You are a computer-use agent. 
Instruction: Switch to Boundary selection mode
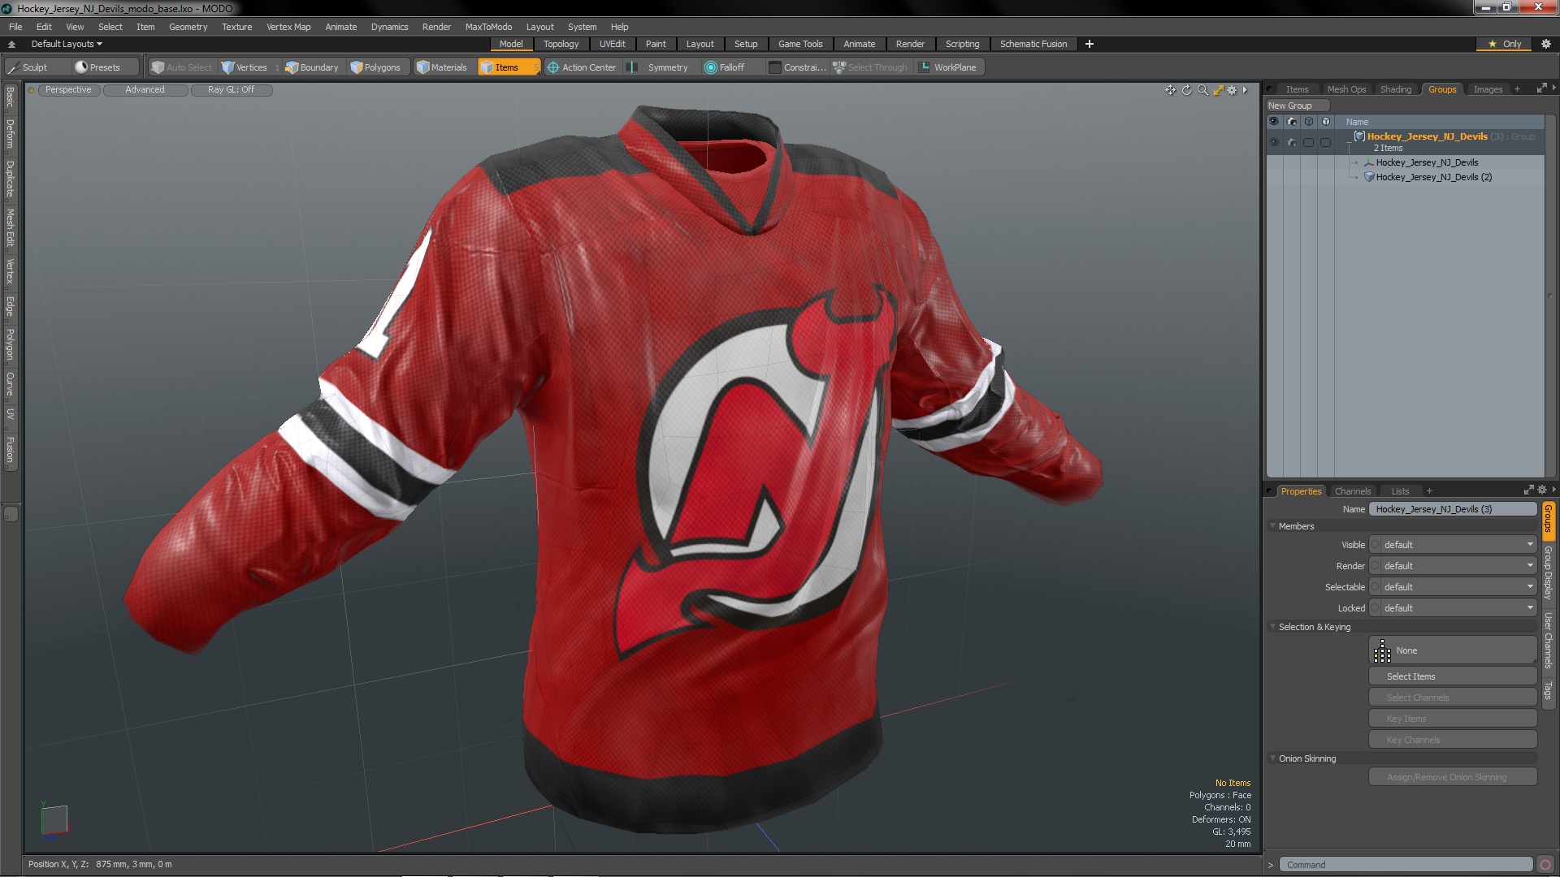(312, 67)
